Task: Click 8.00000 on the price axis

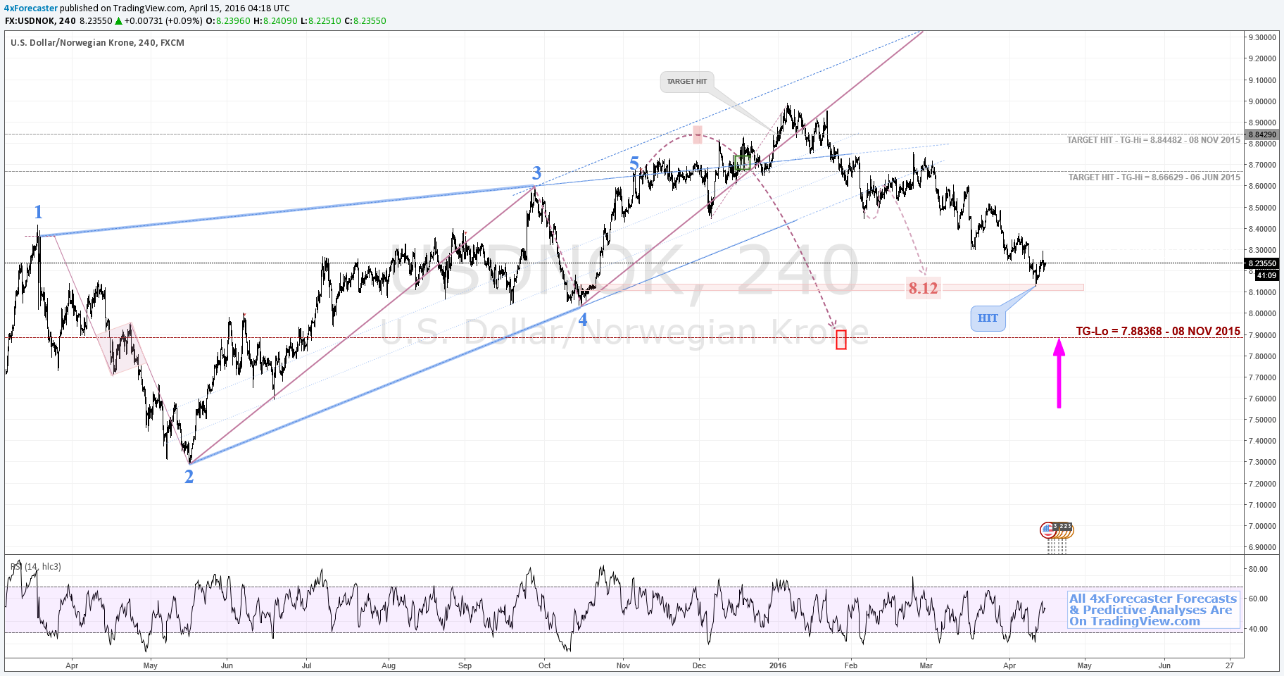Action: (x=1261, y=313)
